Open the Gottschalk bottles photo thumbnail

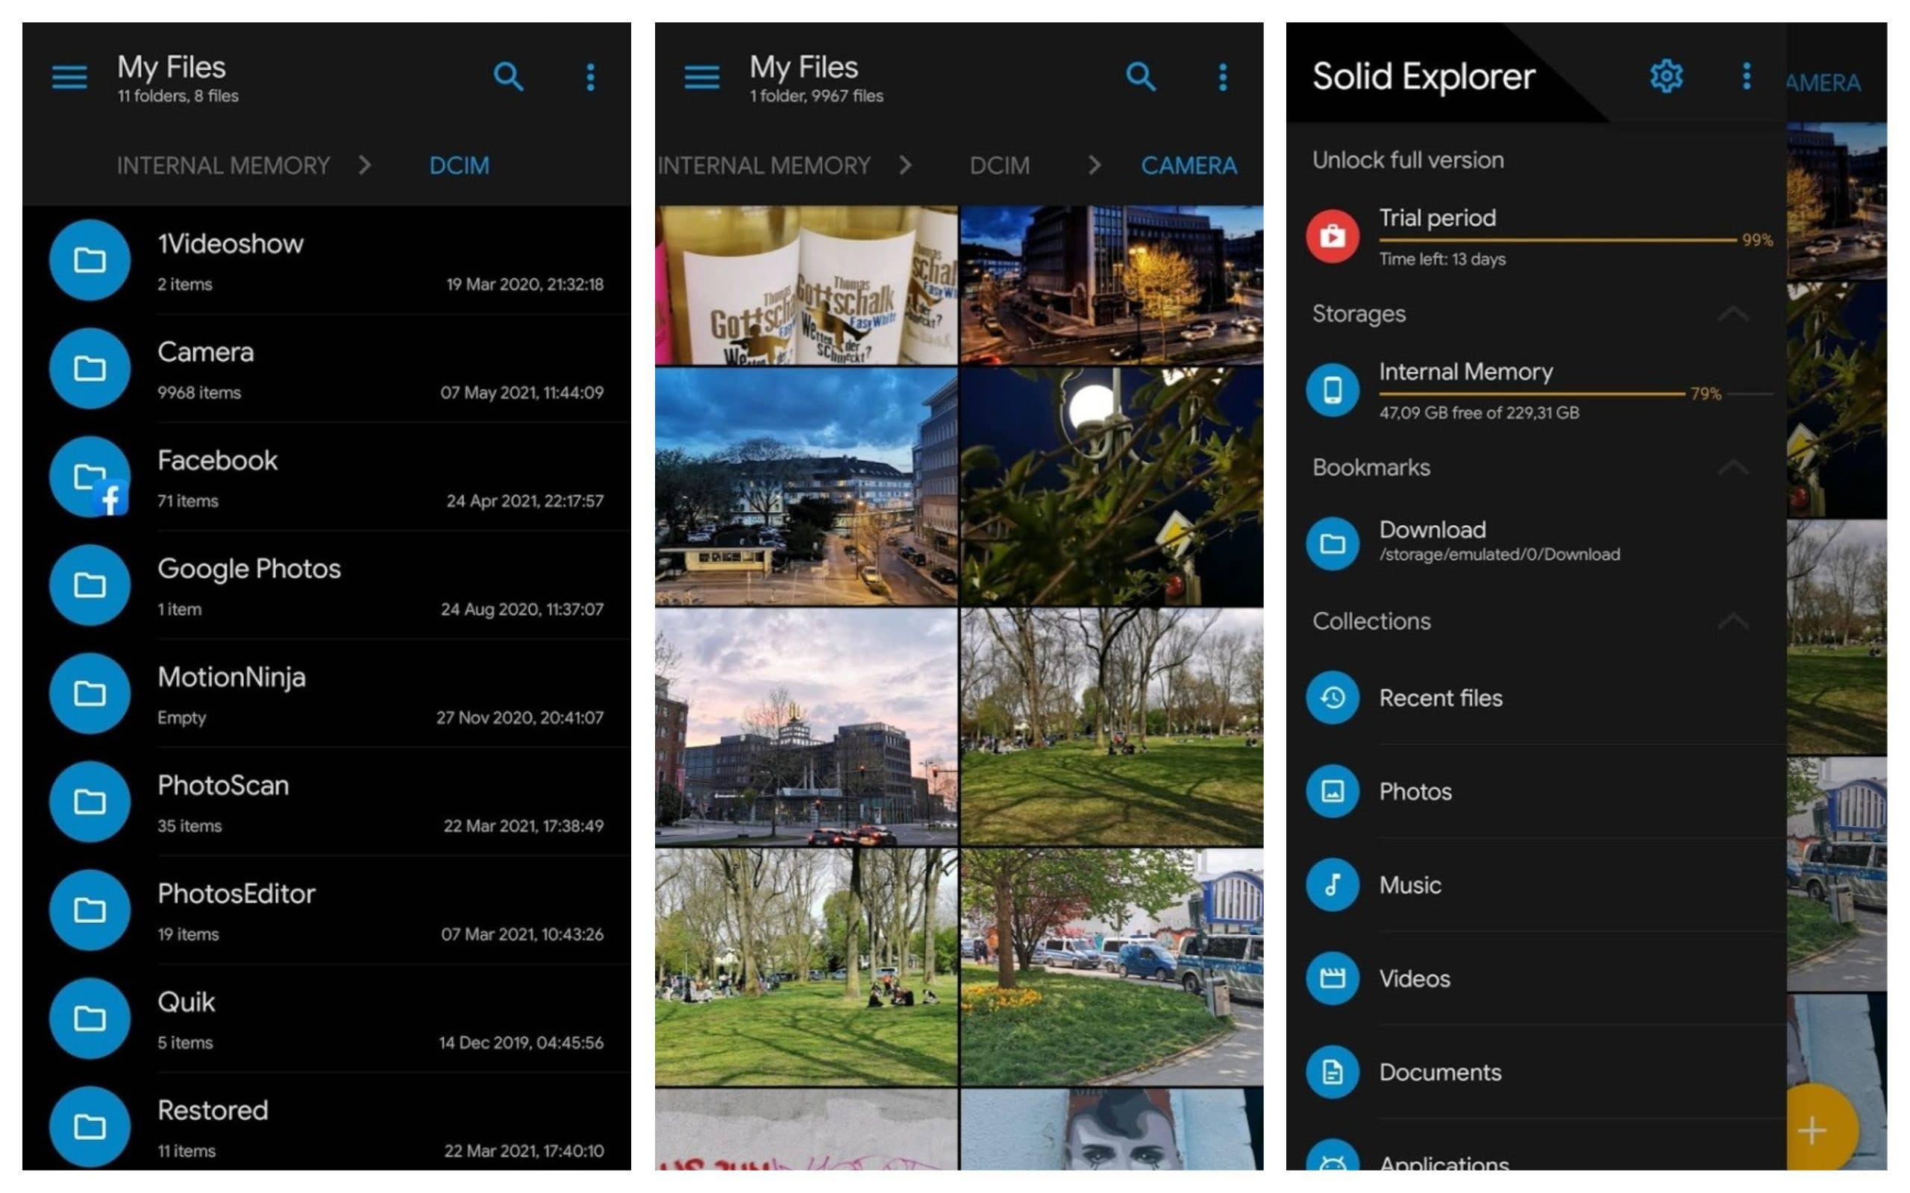click(806, 286)
